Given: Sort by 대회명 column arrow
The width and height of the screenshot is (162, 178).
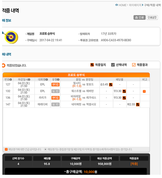Looking at the screenshot, I should [x=47, y=80].
